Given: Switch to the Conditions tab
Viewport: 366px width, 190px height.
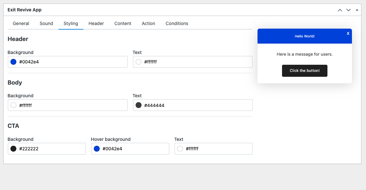Looking at the screenshot, I should 177,23.
